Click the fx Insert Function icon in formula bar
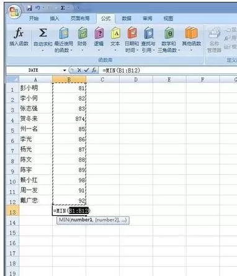 94,70
